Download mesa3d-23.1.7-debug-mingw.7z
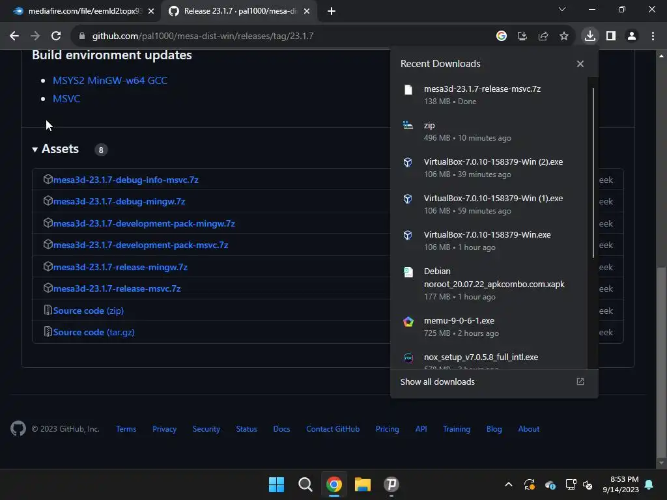 coord(119,202)
